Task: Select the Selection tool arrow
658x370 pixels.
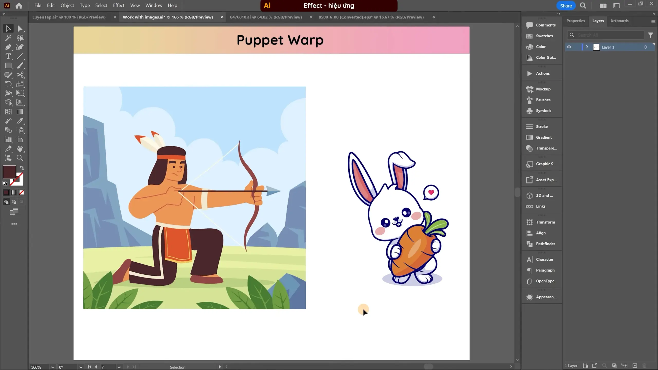Action: coord(8,29)
